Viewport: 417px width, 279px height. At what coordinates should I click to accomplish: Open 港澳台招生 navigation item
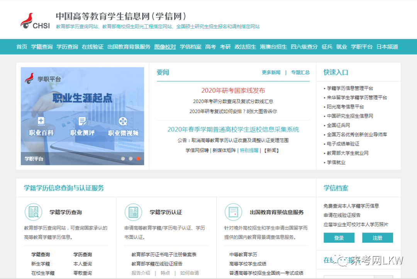click(x=273, y=47)
